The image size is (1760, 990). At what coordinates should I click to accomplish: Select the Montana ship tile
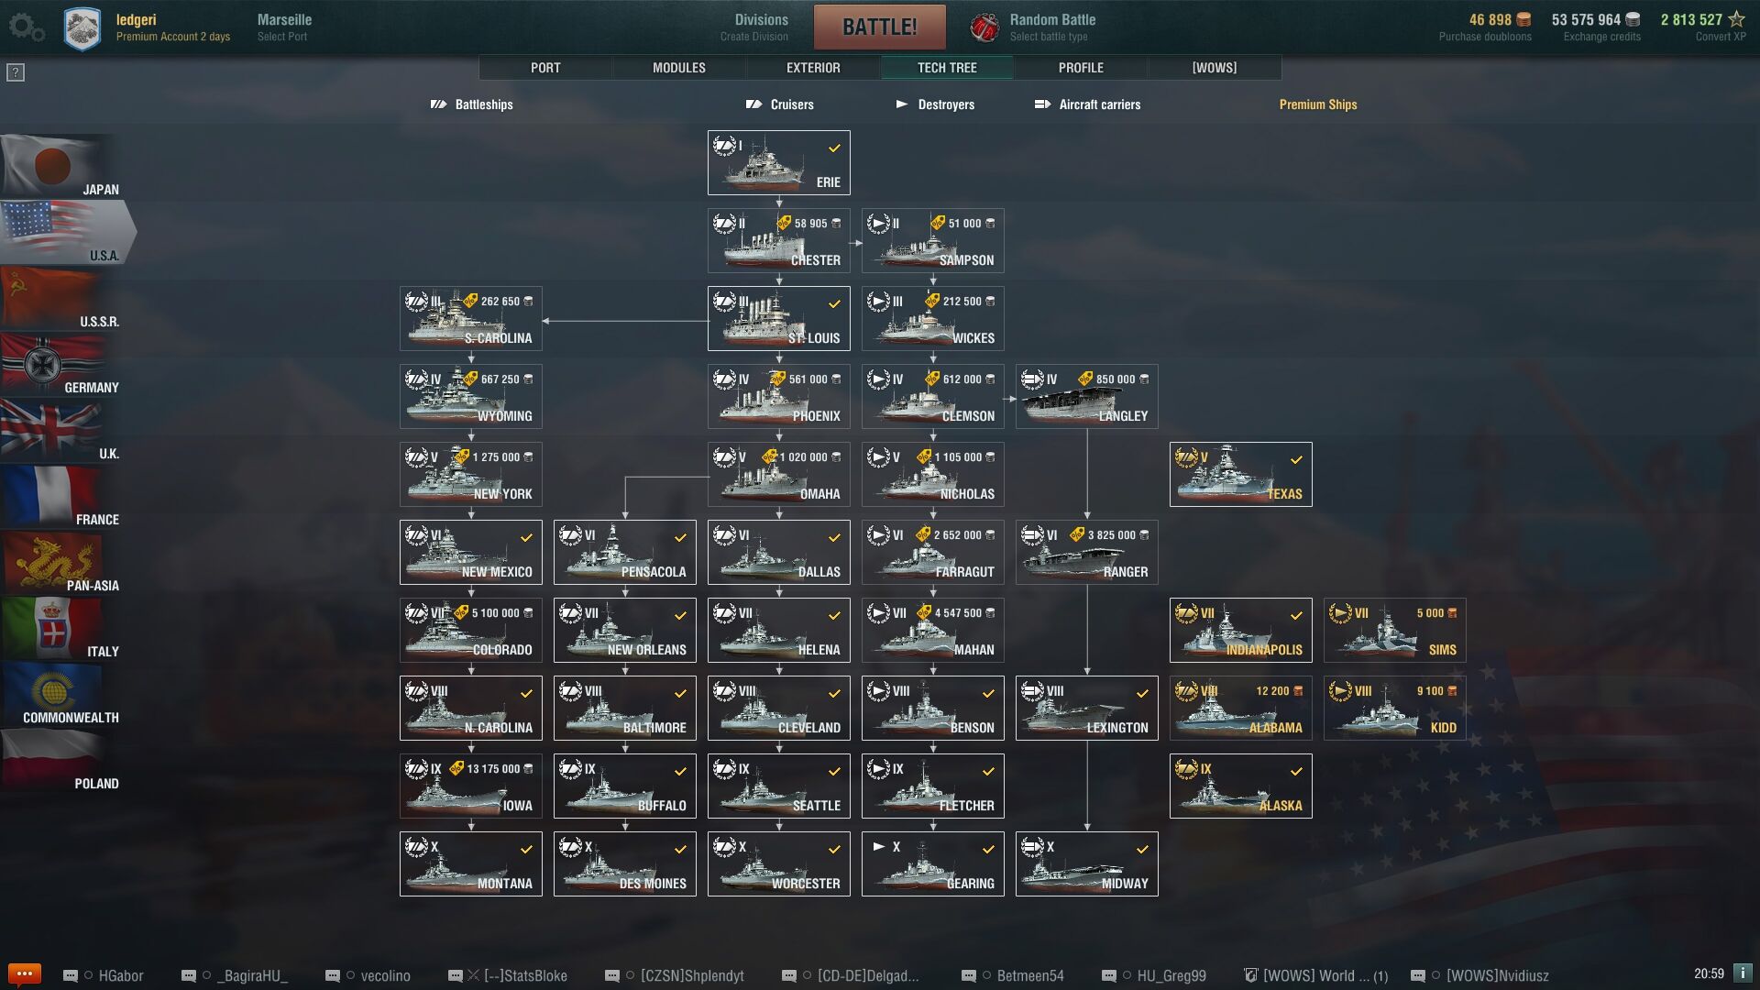(x=471, y=863)
